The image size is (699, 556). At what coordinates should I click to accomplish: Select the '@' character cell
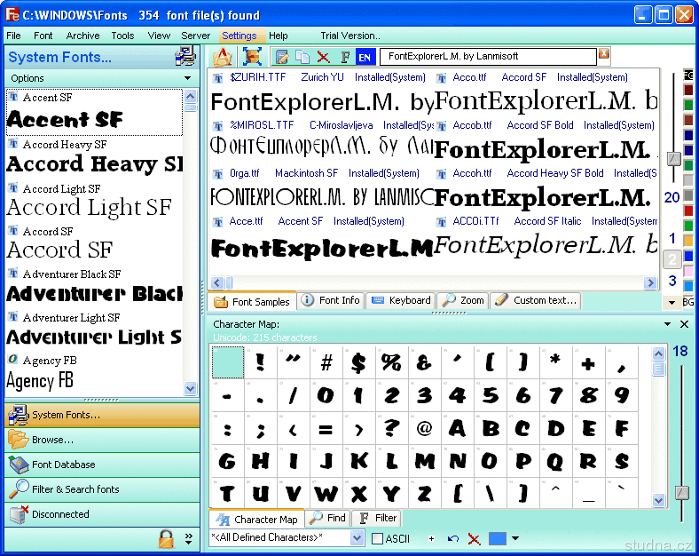pyautogui.click(x=424, y=429)
